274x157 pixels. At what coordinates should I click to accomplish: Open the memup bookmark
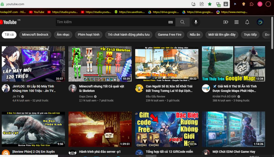[232, 12]
